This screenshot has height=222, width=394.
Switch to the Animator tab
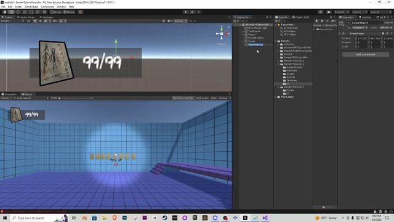47,17
